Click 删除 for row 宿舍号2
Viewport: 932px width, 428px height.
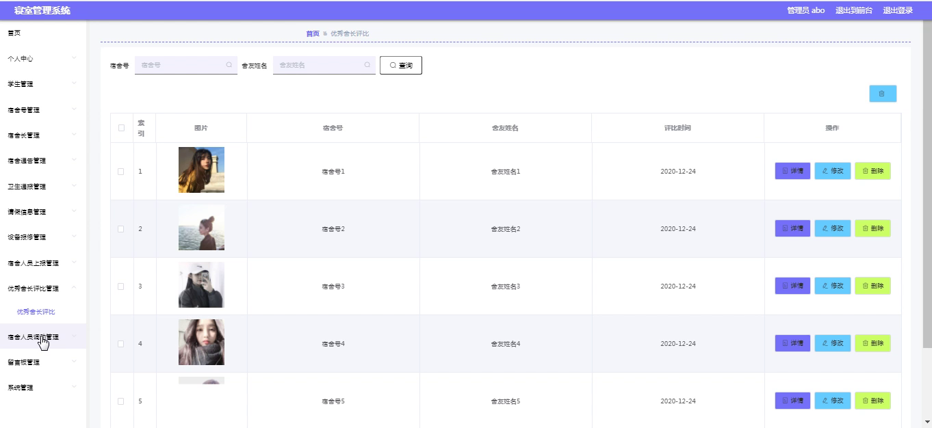(x=873, y=228)
